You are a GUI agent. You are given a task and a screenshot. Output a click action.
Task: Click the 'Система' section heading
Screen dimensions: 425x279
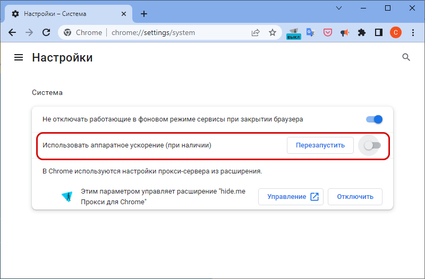tap(47, 92)
